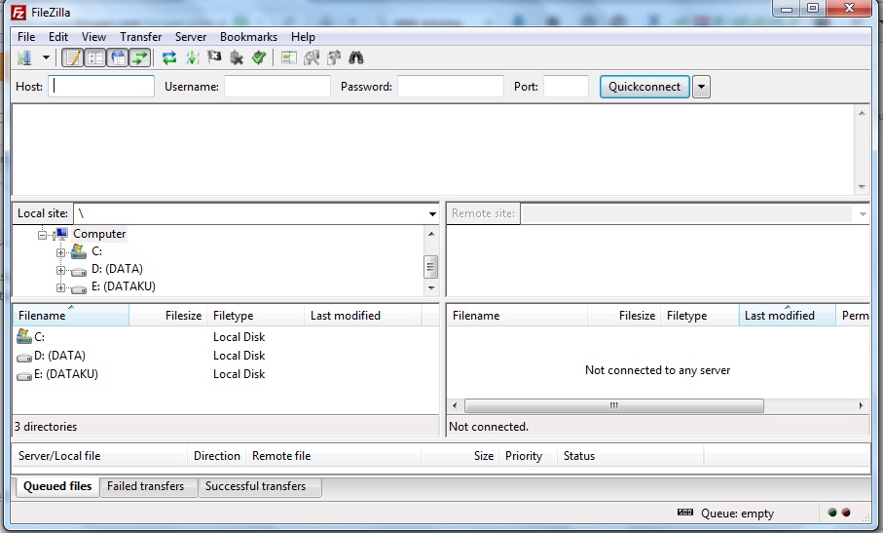This screenshot has width=883, height=533.
Task: Search remote files with the binoculars icon
Action: (356, 57)
